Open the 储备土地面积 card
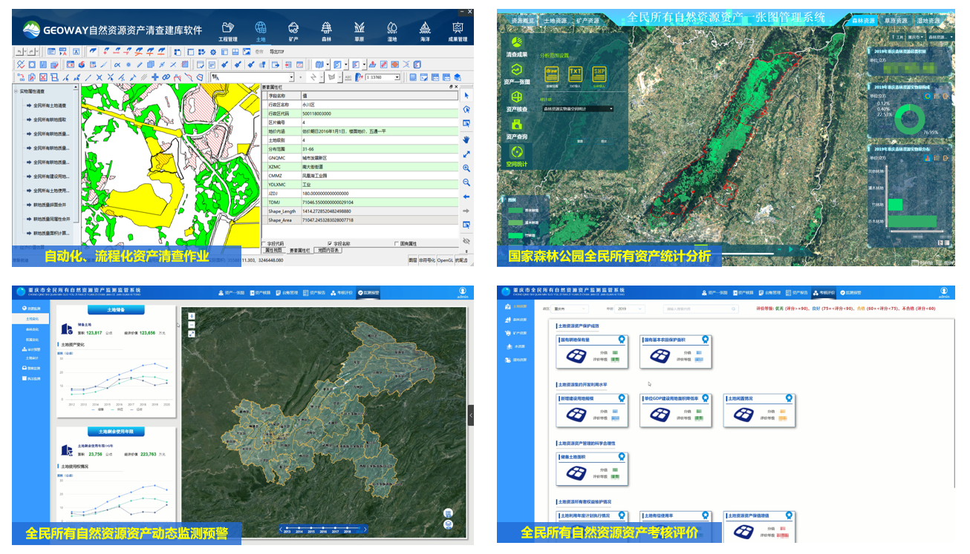The image size is (970, 554). (x=592, y=469)
